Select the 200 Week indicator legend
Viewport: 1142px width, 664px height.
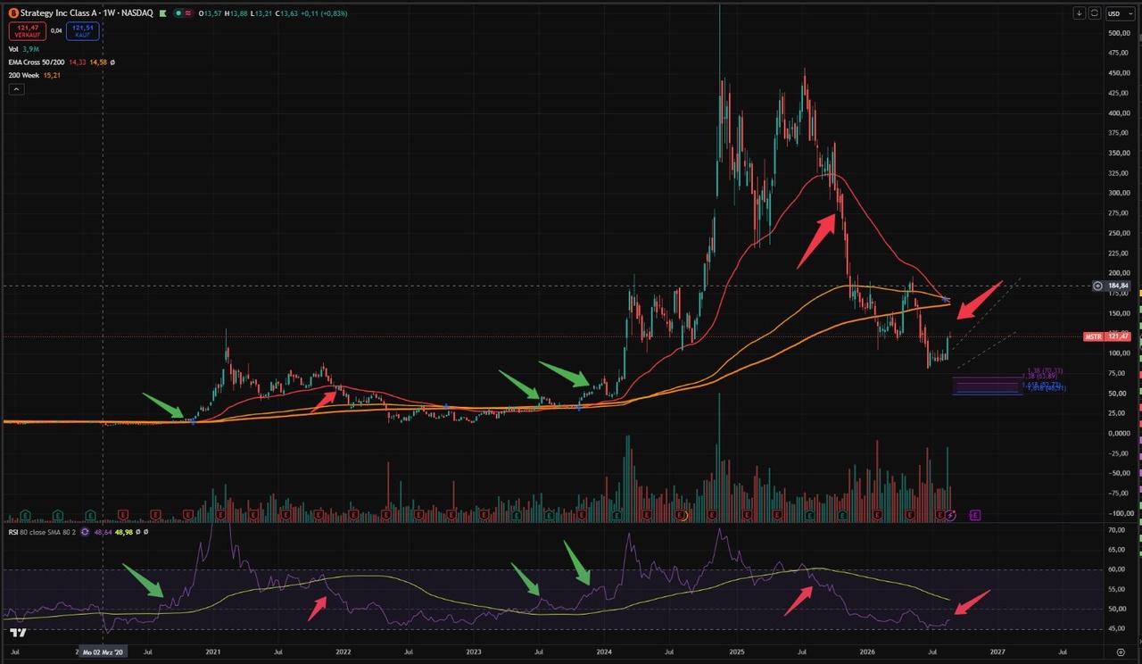tap(24, 76)
